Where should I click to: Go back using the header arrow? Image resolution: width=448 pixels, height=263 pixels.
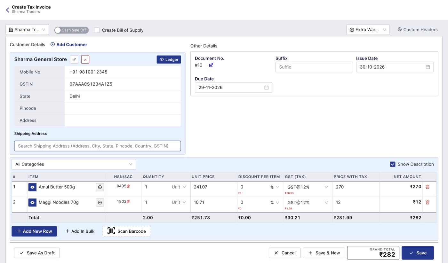[8, 10]
